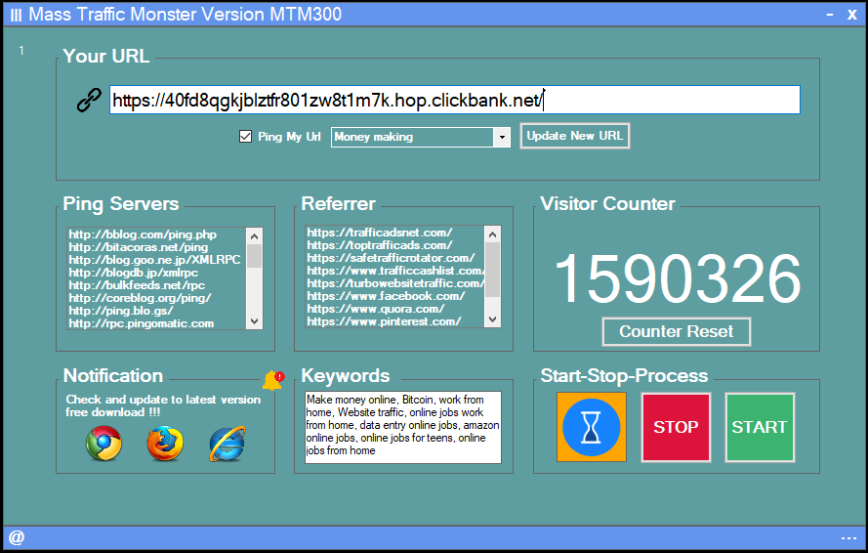
Task: Click the "Check and update to latest version" text
Action: 163,400
